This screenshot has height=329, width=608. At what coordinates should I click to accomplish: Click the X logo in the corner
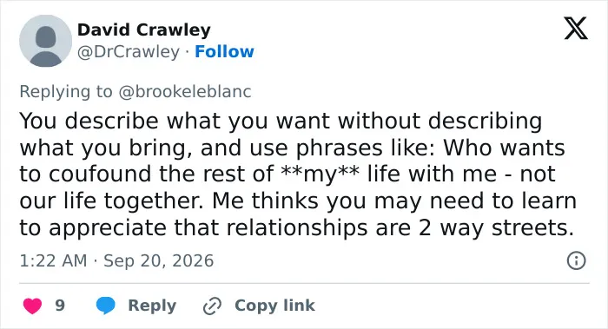pos(576,29)
